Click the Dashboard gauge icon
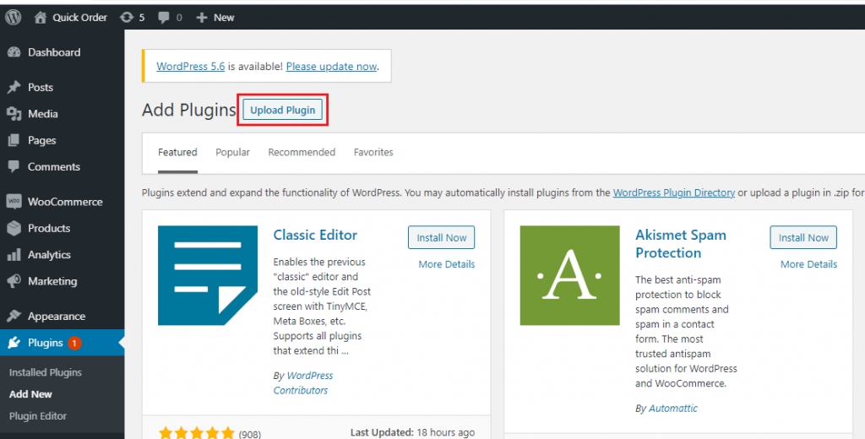This screenshot has height=439, width=865. pyautogui.click(x=14, y=52)
